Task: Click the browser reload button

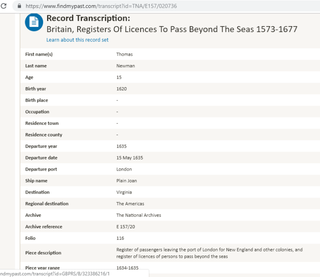Action: click(4, 6)
